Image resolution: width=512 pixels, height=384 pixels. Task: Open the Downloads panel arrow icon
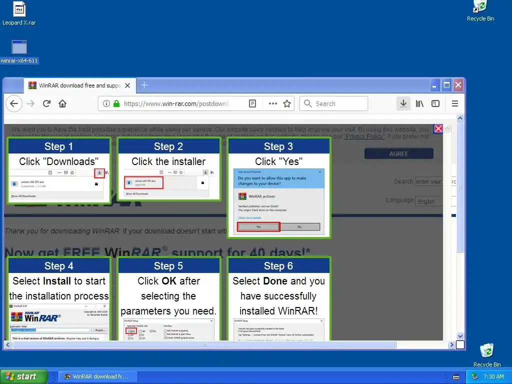(403, 104)
